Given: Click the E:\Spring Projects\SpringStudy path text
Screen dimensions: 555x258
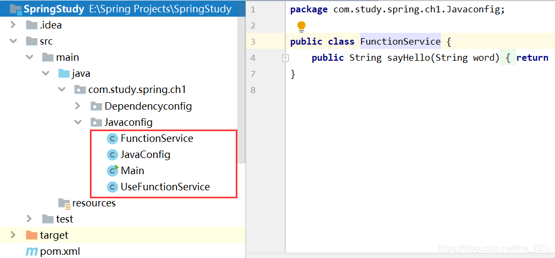Looking at the screenshot, I should click(160, 9).
